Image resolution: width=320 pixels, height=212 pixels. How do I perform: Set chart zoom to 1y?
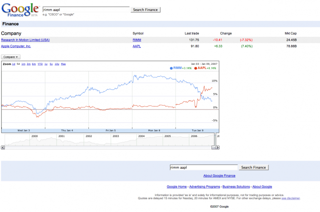click(x=46, y=64)
